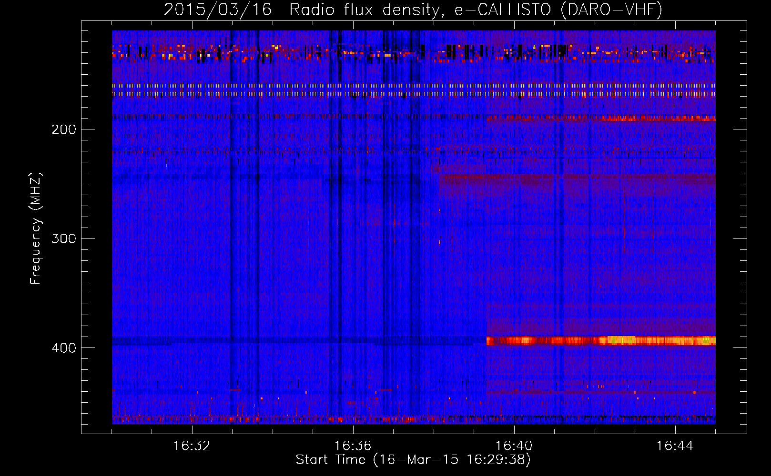Click the plot title '2015/03/16 Radio flux density'
Image resolution: width=771 pixels, height=476 pixels.
[x=413, y=10]
